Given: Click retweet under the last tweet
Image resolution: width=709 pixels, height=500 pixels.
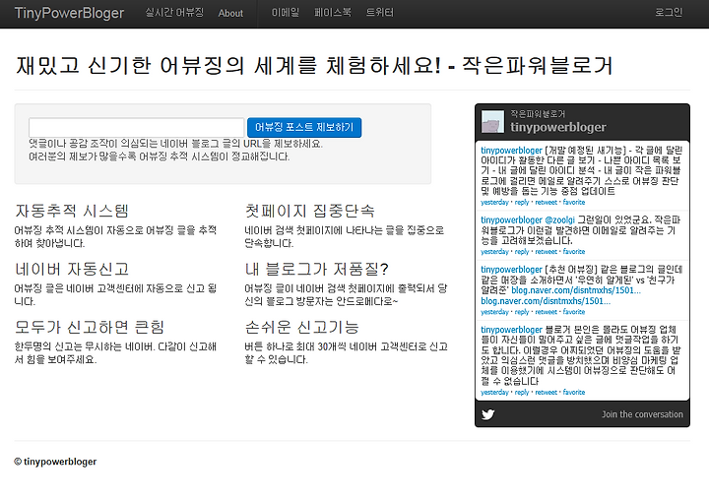Looking at the screenshot, I should click(547, 393).
